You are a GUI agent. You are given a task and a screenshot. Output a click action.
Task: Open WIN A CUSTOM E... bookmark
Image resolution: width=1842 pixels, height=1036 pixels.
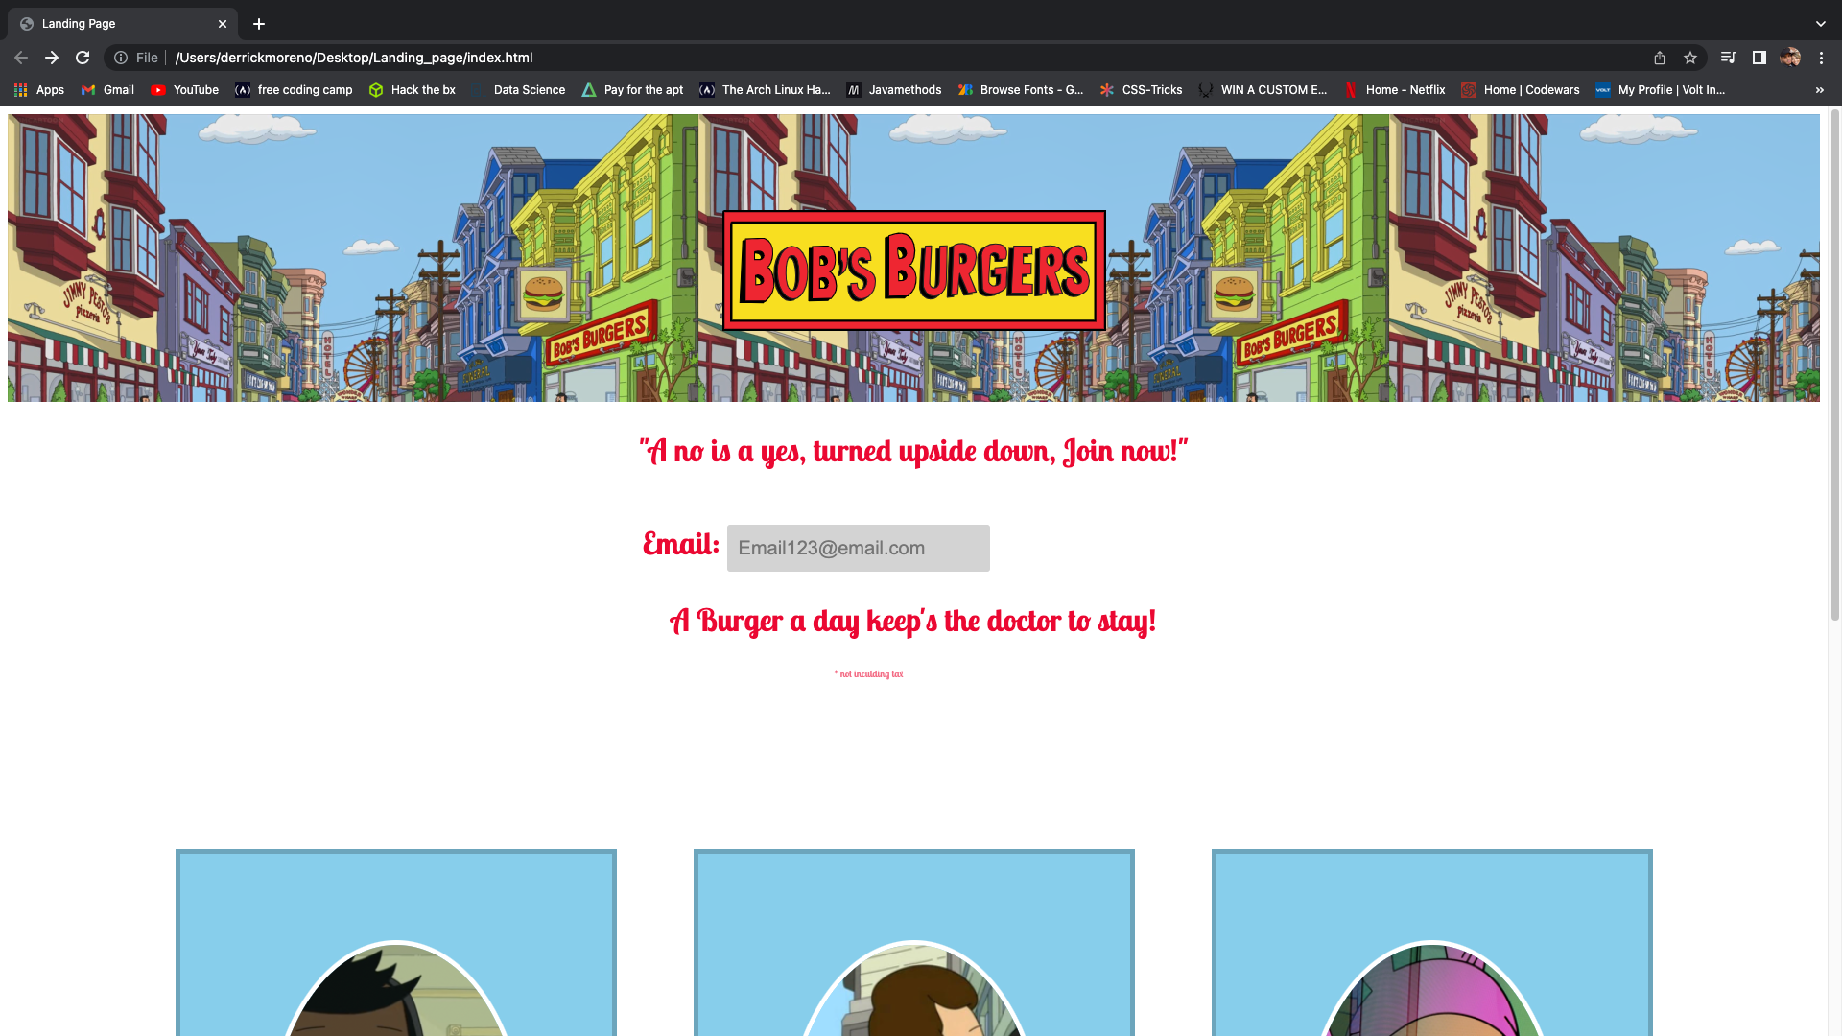(1263, 90)
